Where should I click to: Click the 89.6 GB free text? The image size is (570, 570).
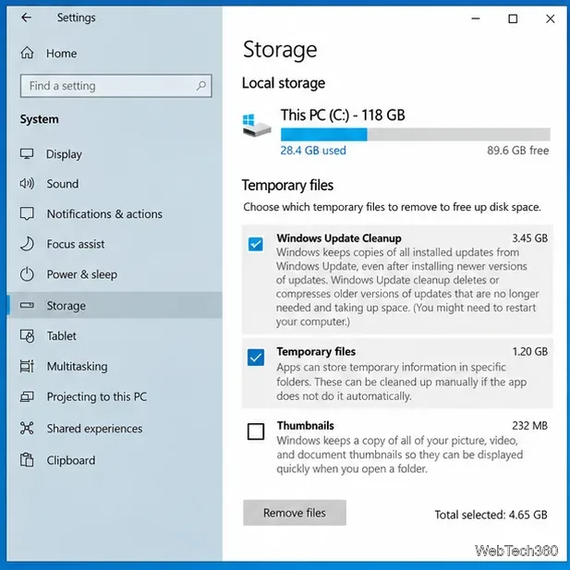tap(517, 151)
